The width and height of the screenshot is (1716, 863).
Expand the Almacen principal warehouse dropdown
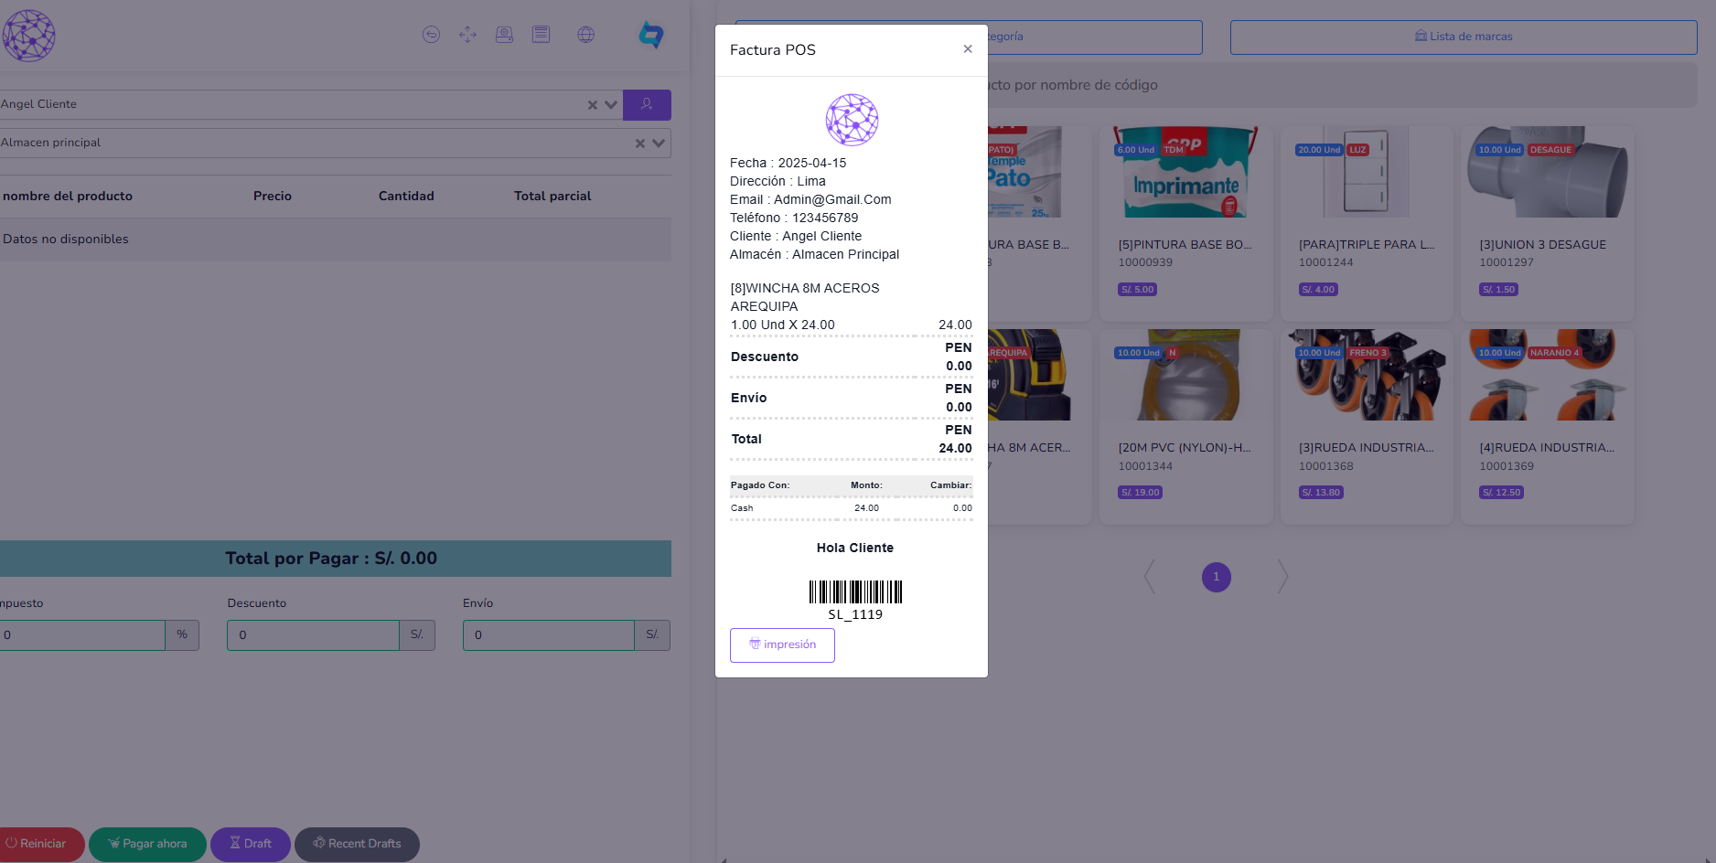(x=659, y=144)
